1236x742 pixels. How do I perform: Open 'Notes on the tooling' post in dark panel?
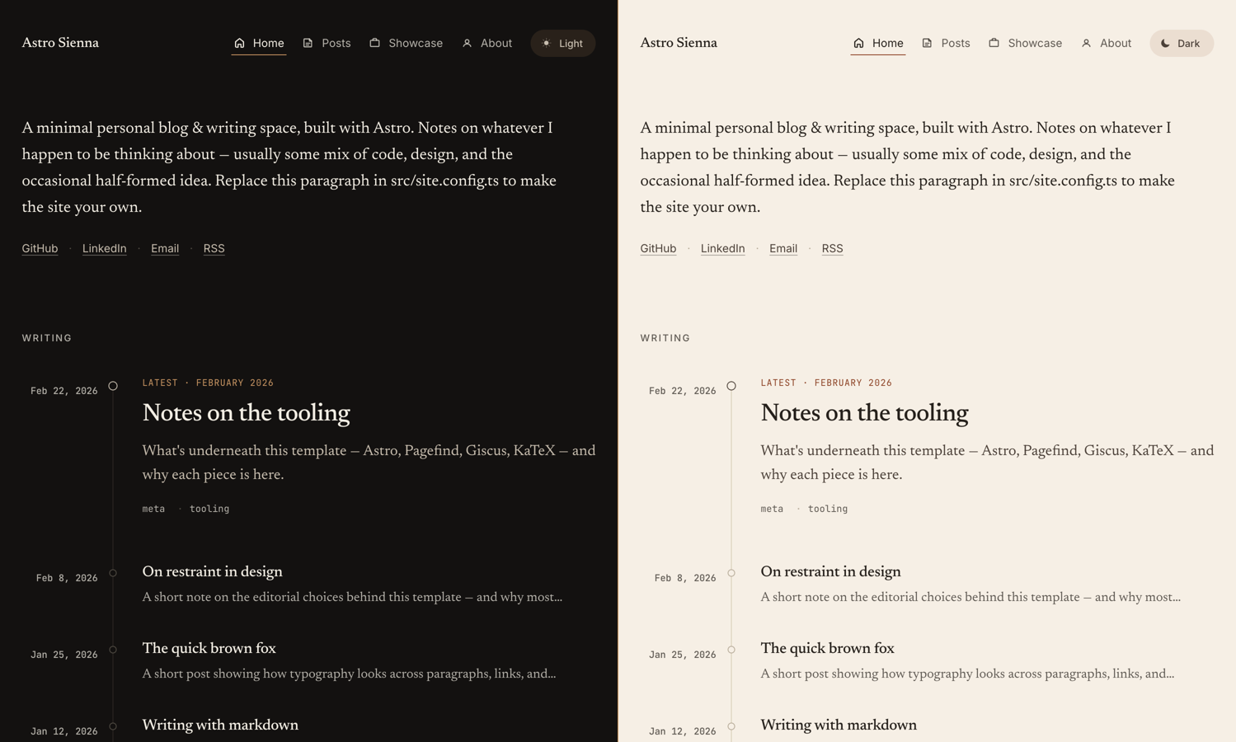246,413
